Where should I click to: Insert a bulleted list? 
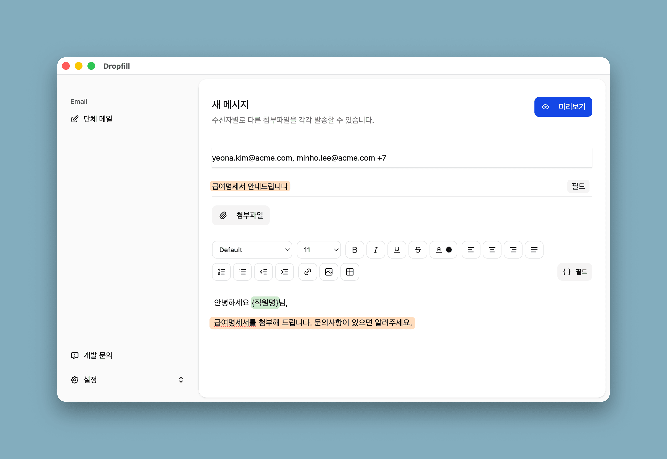[x=242, y=272]
